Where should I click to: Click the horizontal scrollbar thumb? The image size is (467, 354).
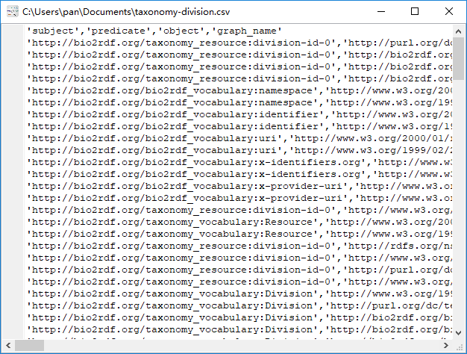30,347
